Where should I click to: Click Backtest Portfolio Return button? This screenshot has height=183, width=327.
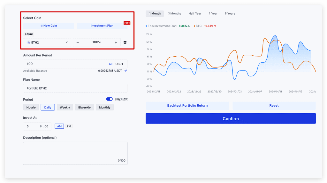click(187, 106)
